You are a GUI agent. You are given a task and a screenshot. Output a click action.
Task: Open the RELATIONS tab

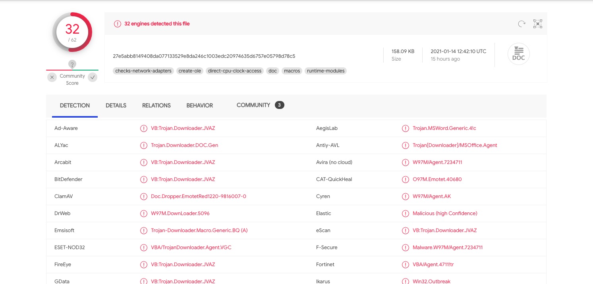coord(156,105)
